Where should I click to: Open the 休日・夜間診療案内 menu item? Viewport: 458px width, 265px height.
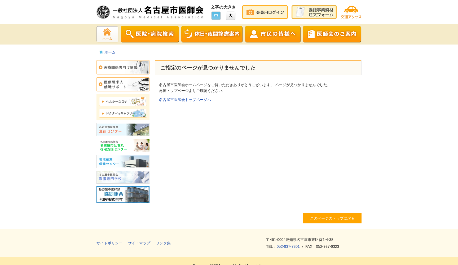pyautogui.click(x=212, y=34)
